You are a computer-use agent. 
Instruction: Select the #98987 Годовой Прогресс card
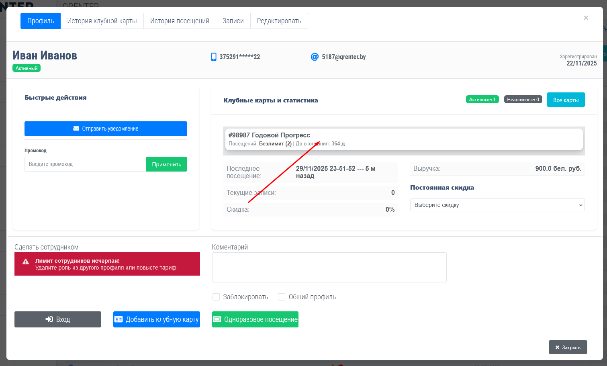[x=404, y=139]
